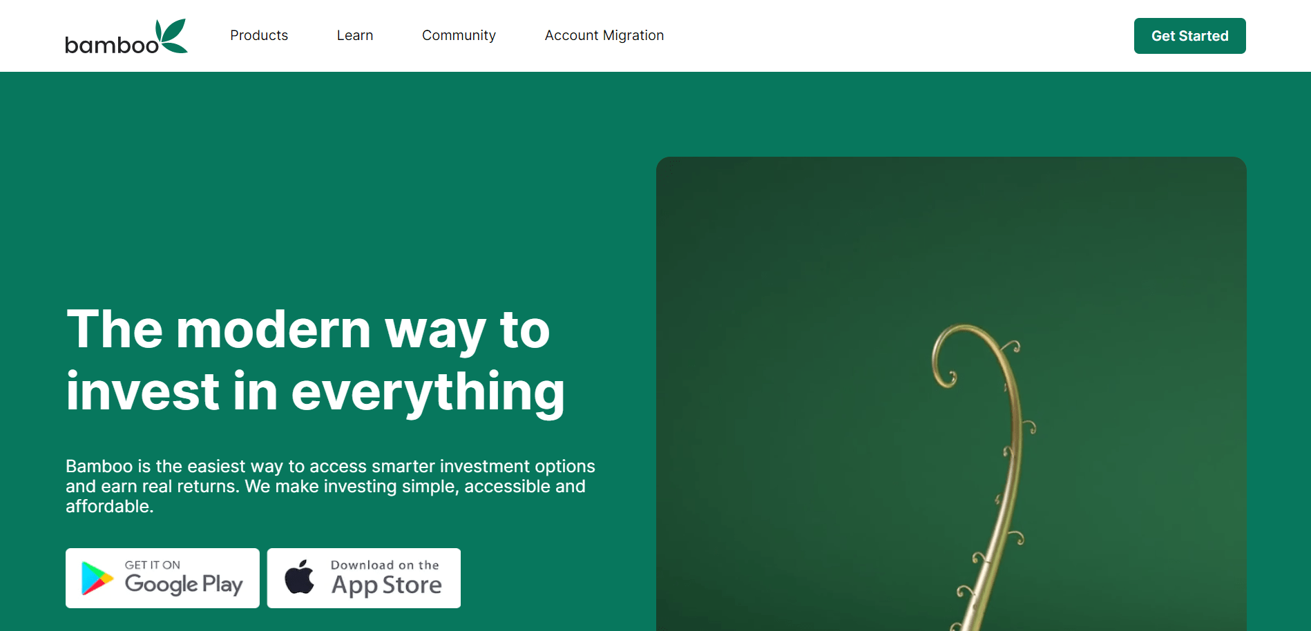Click the bamboo wordmark in the header

coord(112,45)
